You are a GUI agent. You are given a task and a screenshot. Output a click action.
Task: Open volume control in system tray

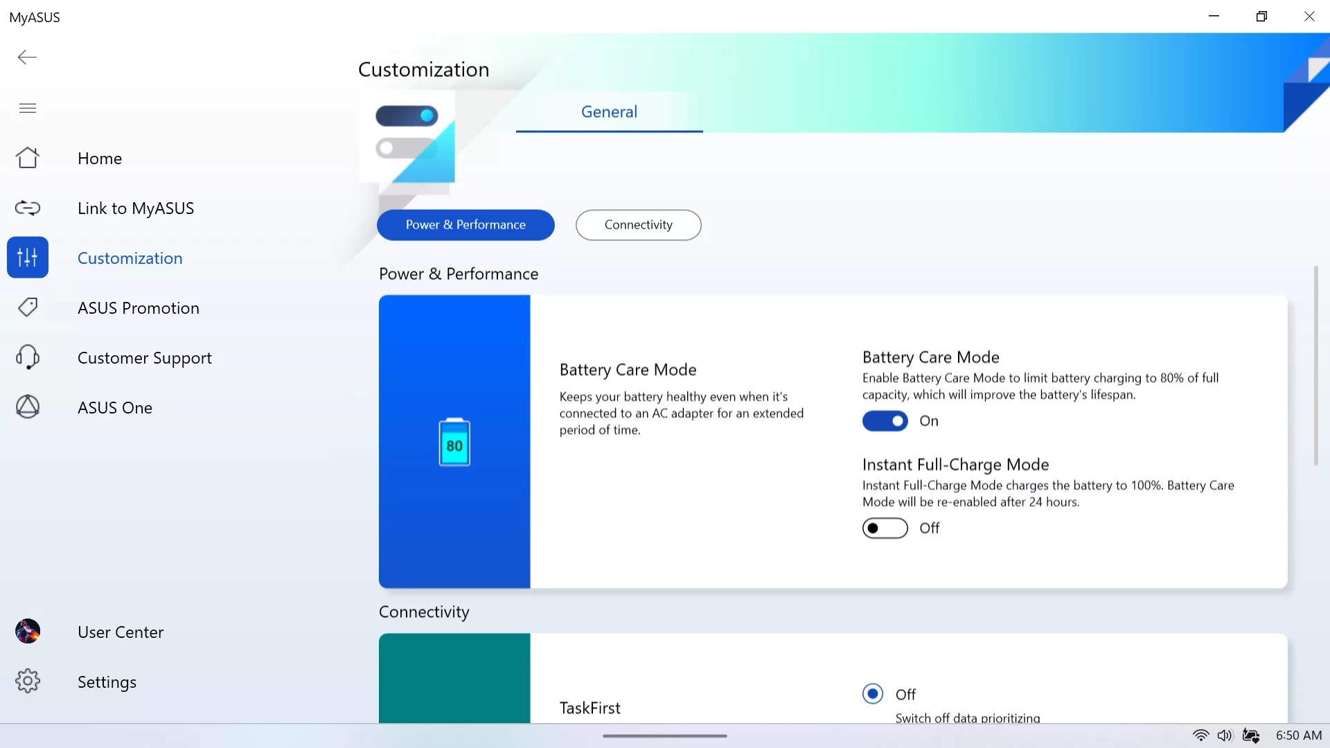(1225, 736)
